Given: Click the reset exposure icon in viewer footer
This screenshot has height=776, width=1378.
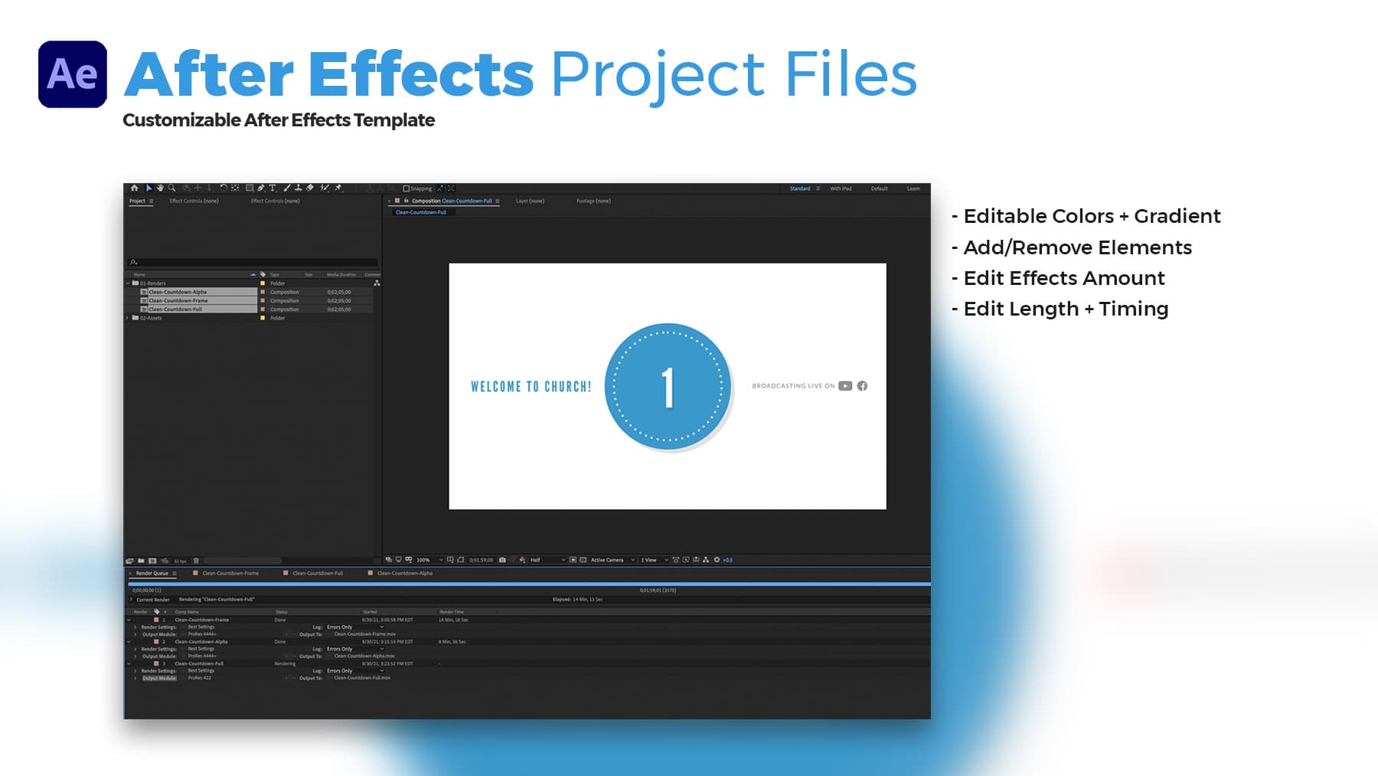Looking at the screenshot, I should tap(717, 560).
